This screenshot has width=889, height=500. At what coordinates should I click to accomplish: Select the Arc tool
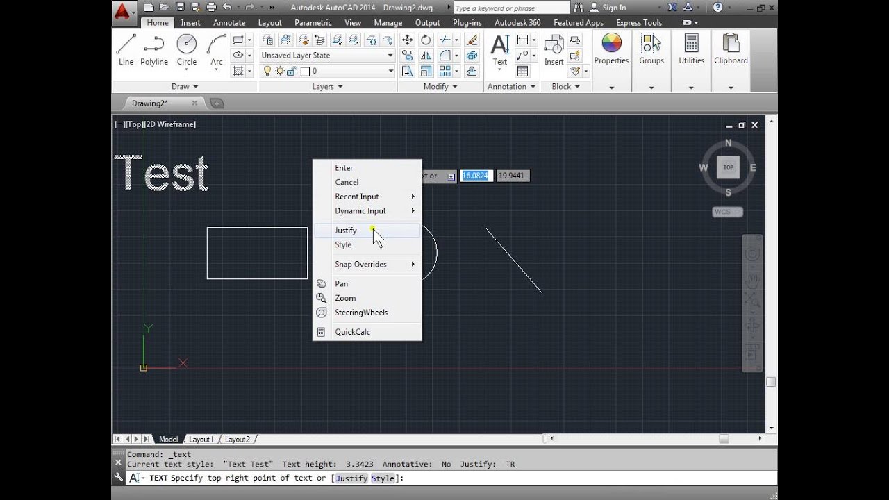pos(217,49)
